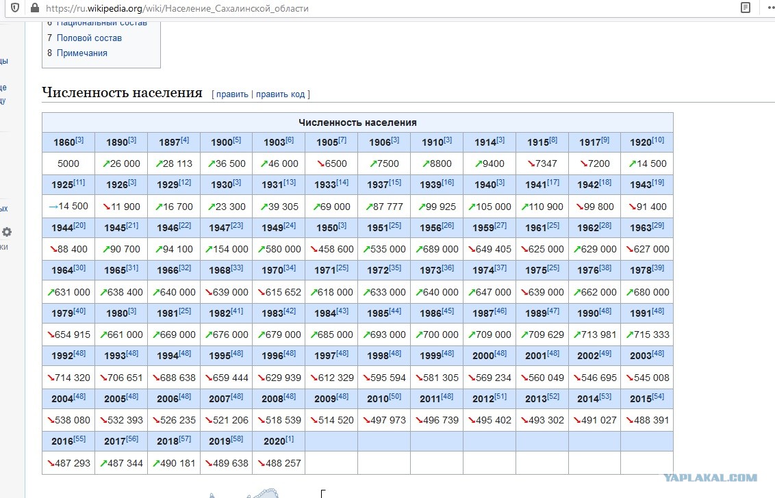
Task: Click the 'Численность населения' table header
Action: click(x=357, y=122)
